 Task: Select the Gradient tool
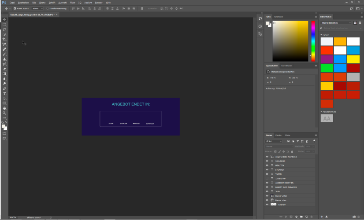[4, 74]
